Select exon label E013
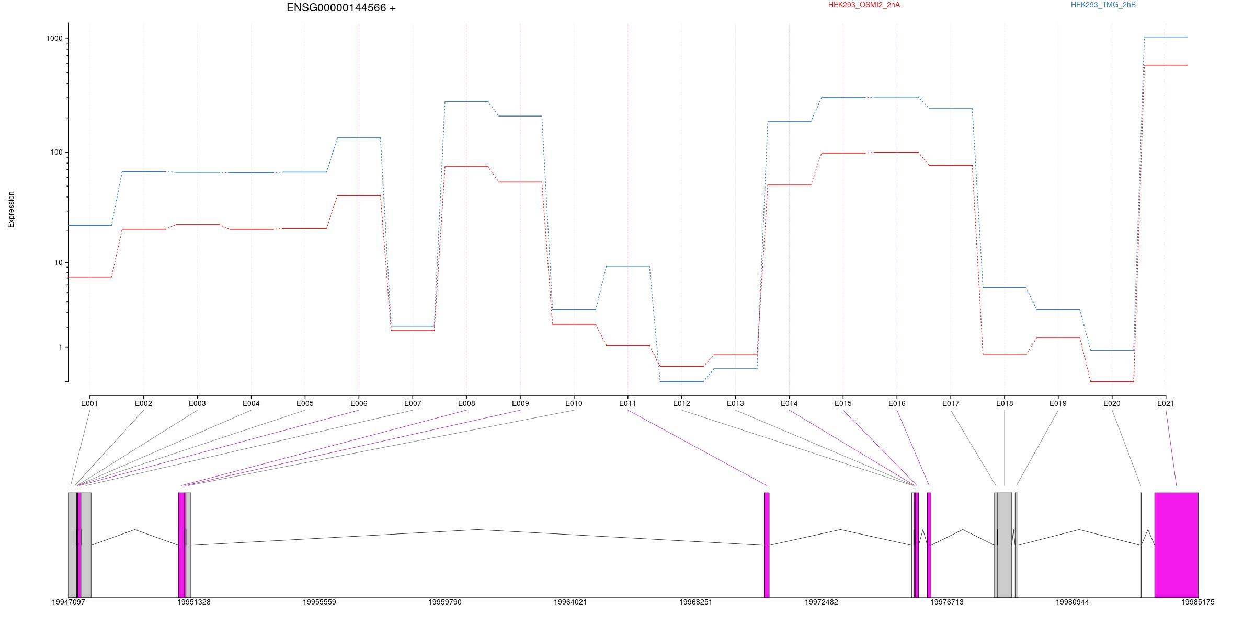Viewport: 1255px width, 627px height. (x=735, y=403)
